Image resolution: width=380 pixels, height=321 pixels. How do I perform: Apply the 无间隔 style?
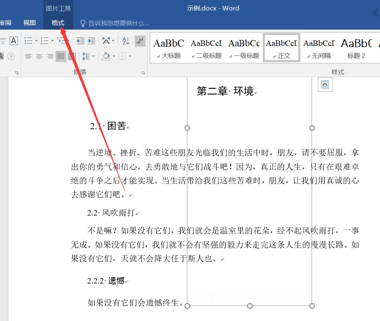click(x=319, y=48)
